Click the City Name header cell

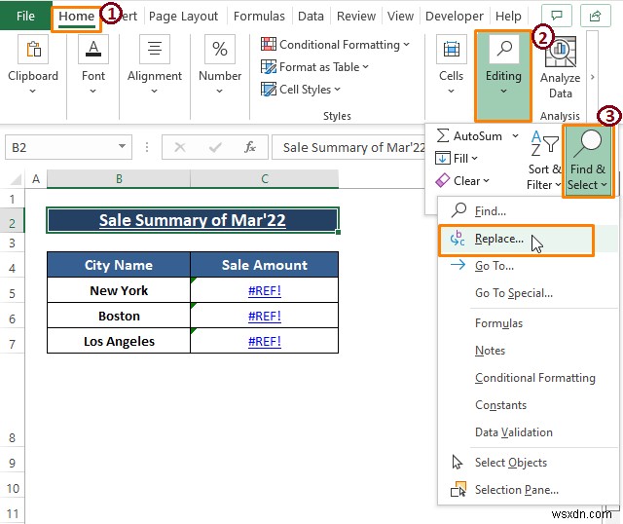119,265
